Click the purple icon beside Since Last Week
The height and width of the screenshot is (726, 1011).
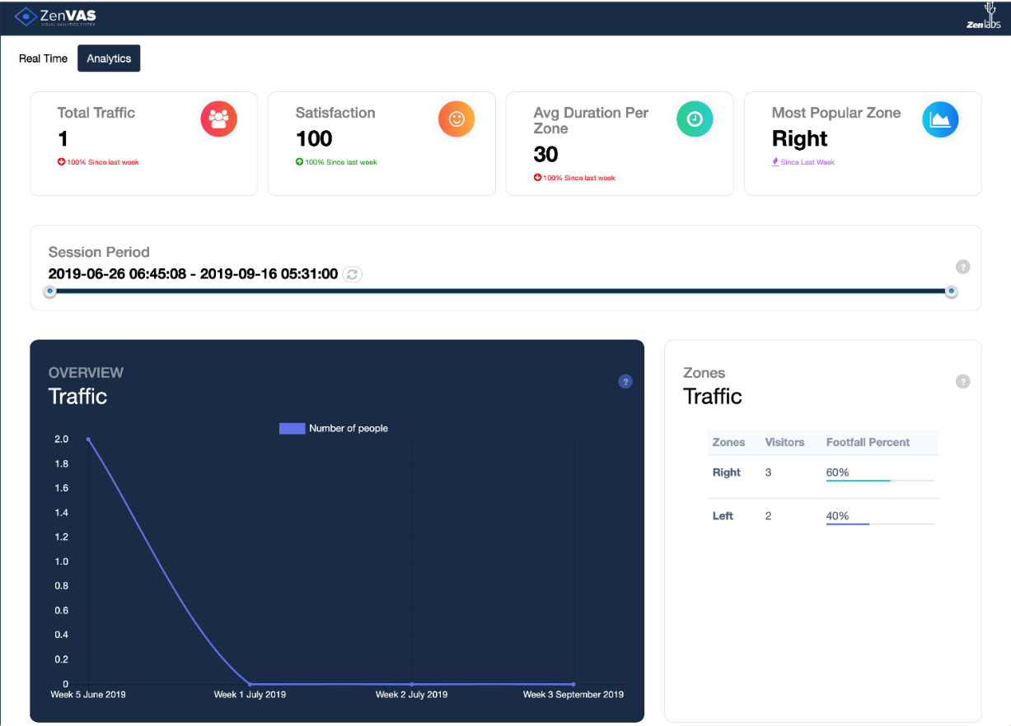click(x=775, y=162)
